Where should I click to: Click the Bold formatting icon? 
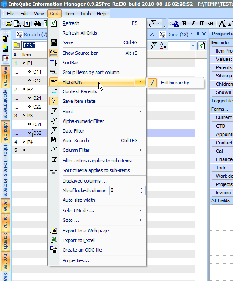[185, 24]
